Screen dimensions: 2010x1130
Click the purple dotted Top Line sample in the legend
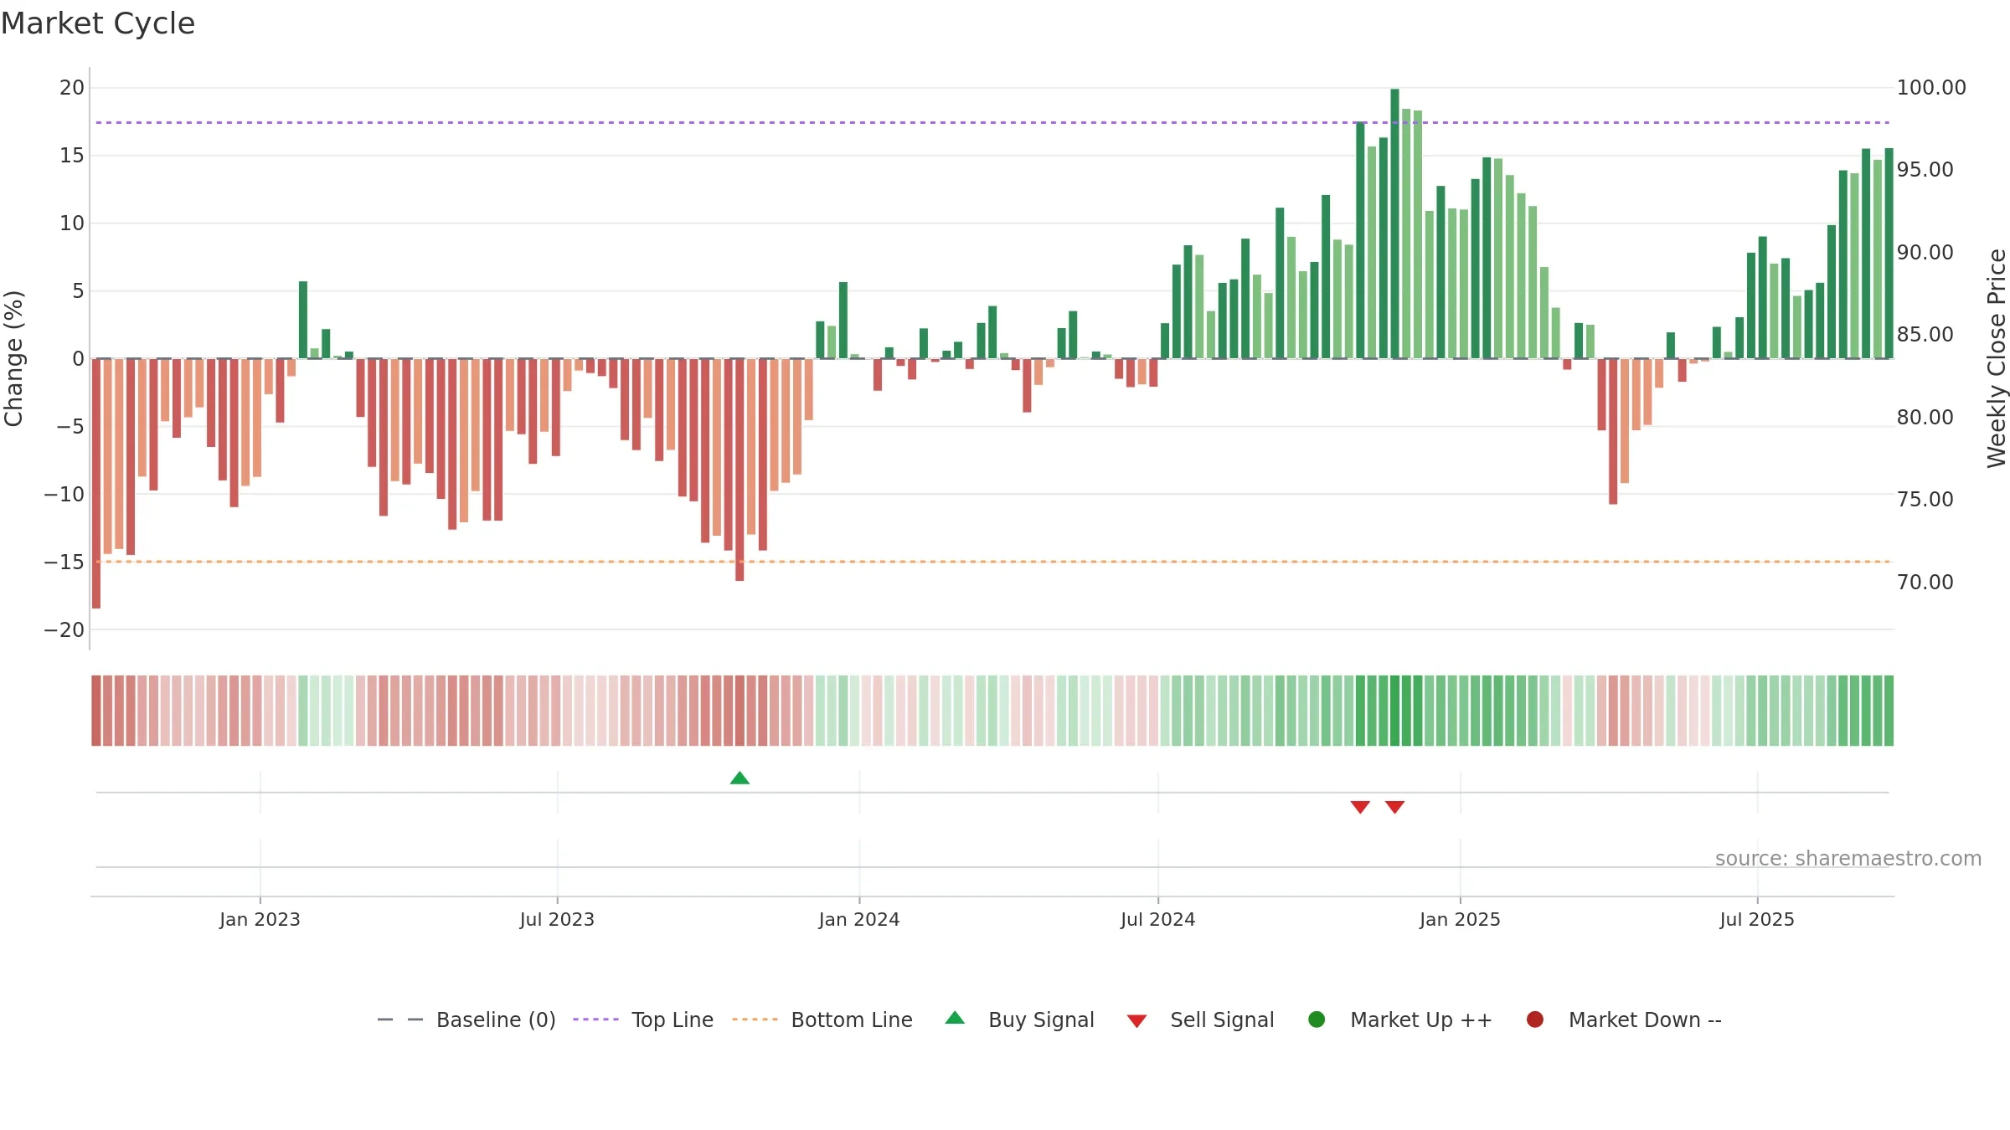[x=595, y=1020]
